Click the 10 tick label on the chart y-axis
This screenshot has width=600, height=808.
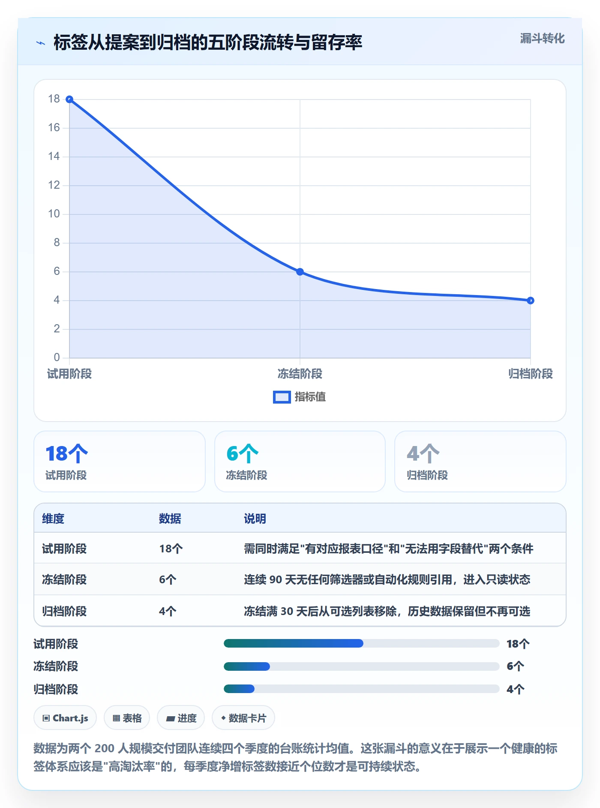[54, 214]
